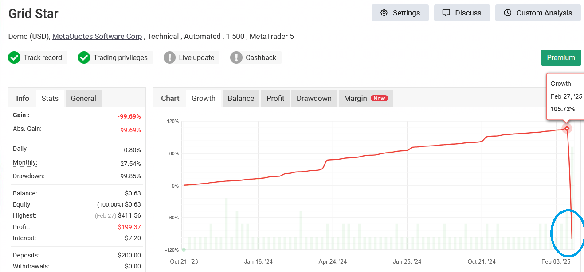Select the Chart tab

[x=170, y=98]
